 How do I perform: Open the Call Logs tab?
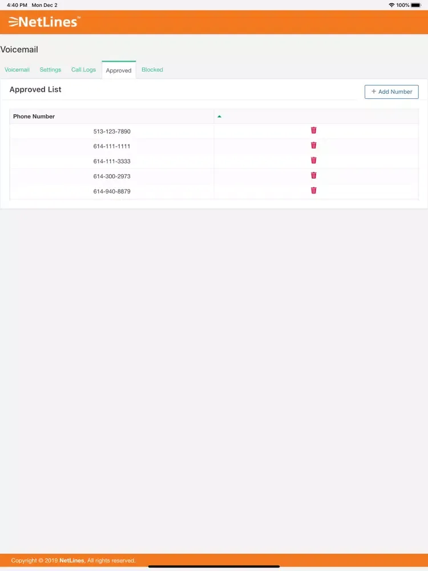coord(83,70)
